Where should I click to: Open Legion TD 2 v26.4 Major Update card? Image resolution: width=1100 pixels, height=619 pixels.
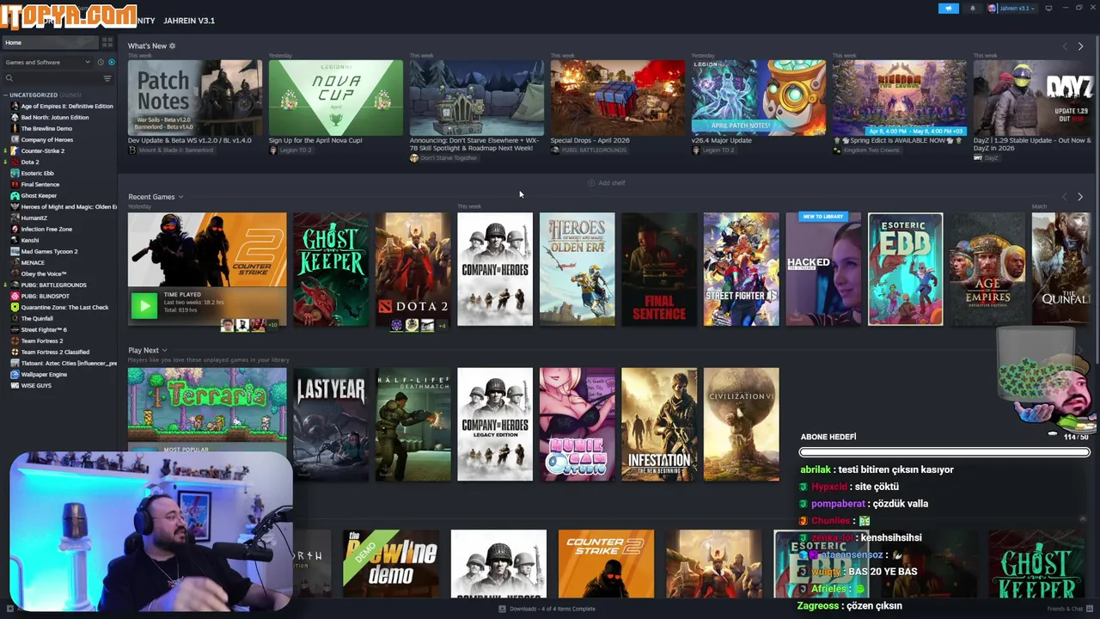(759, 97)
